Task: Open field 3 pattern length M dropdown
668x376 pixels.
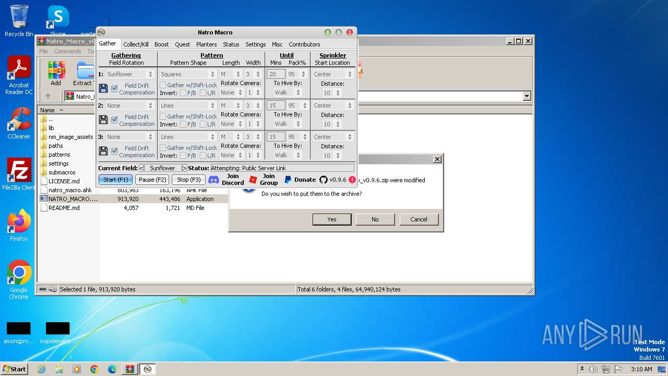Action: pos(230,137)
